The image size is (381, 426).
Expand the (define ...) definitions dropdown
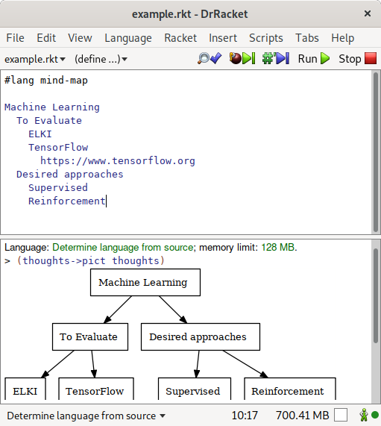point(101,59)
